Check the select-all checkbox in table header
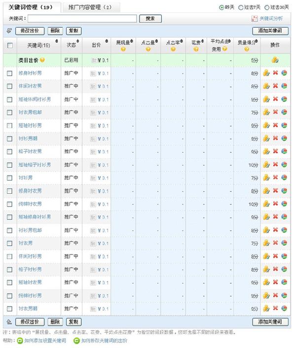 click(10, 45)
